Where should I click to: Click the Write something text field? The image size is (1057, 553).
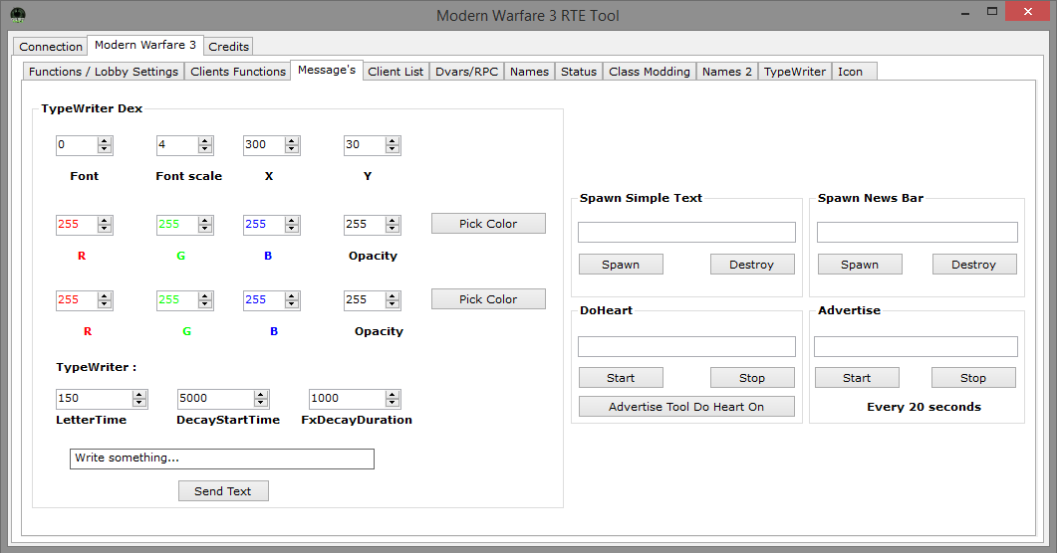click(221, 459)
